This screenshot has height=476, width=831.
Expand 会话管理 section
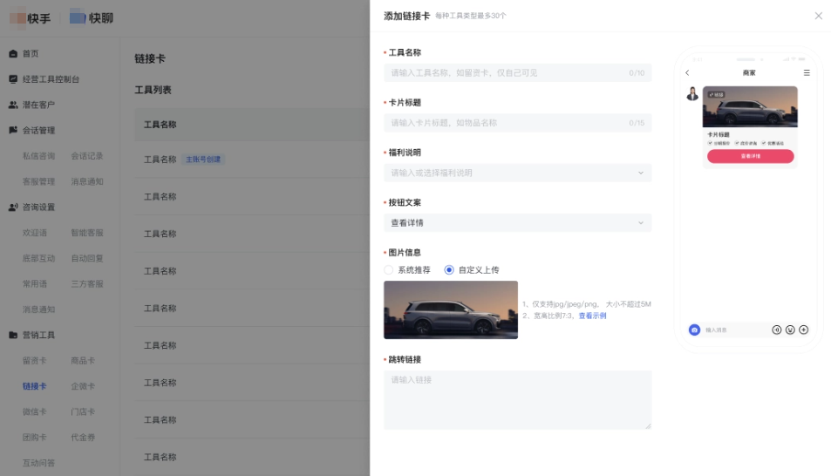pyautogui.click(x=38, y=130)
